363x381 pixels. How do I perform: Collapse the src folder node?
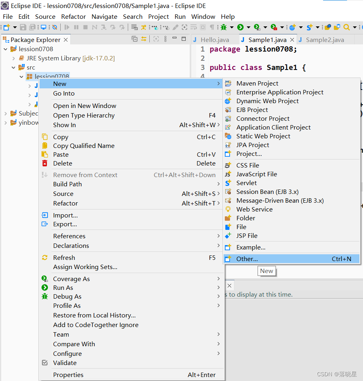(x=14, y=68)
